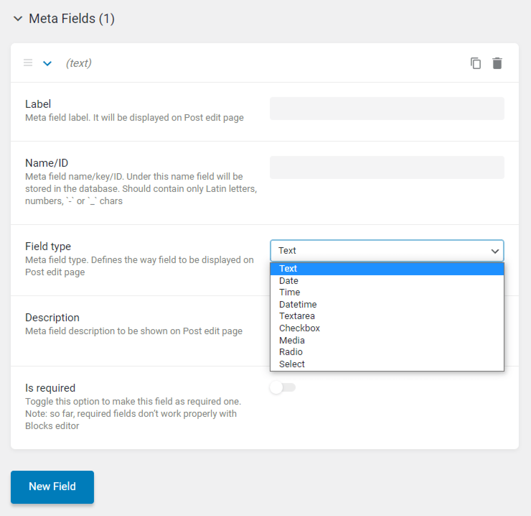The height and width of the screenshot is (516, 531).
Task: Choose Date option in the list
Action: tap(387, 281)
